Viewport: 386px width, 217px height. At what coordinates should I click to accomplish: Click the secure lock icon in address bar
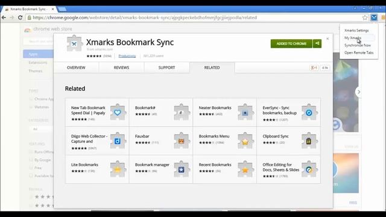(29, 17)
